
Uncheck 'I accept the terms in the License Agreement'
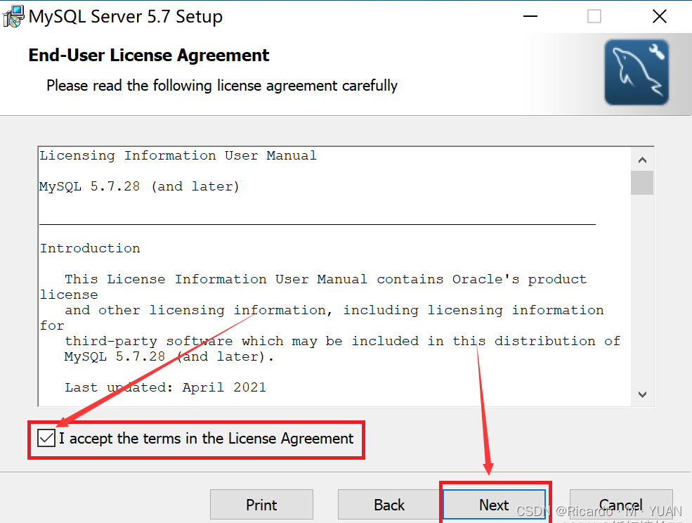(46, 437)
